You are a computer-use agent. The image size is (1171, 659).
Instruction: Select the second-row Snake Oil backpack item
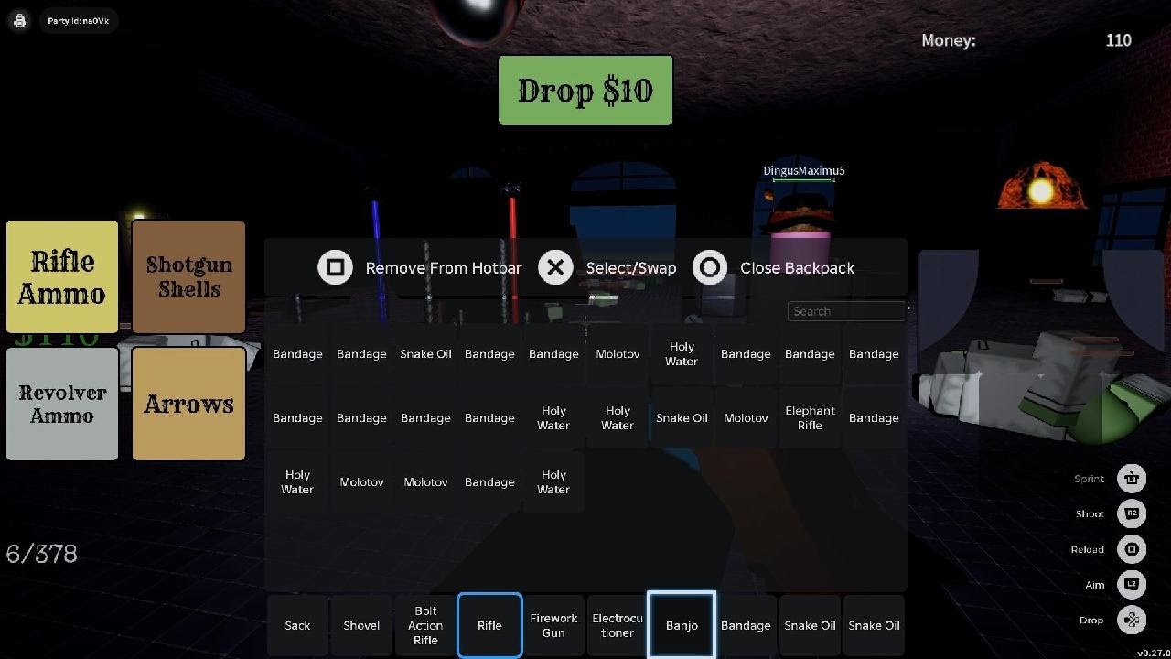[x=682, y=417]
